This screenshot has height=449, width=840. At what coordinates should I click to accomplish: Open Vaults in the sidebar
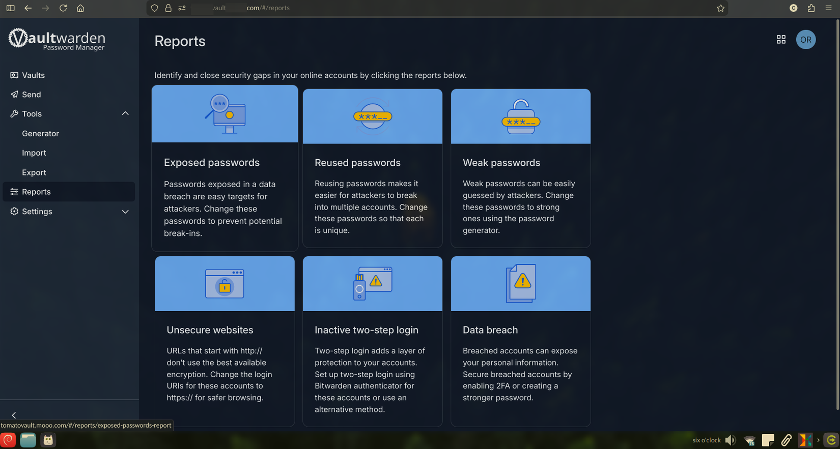point(69,75)
